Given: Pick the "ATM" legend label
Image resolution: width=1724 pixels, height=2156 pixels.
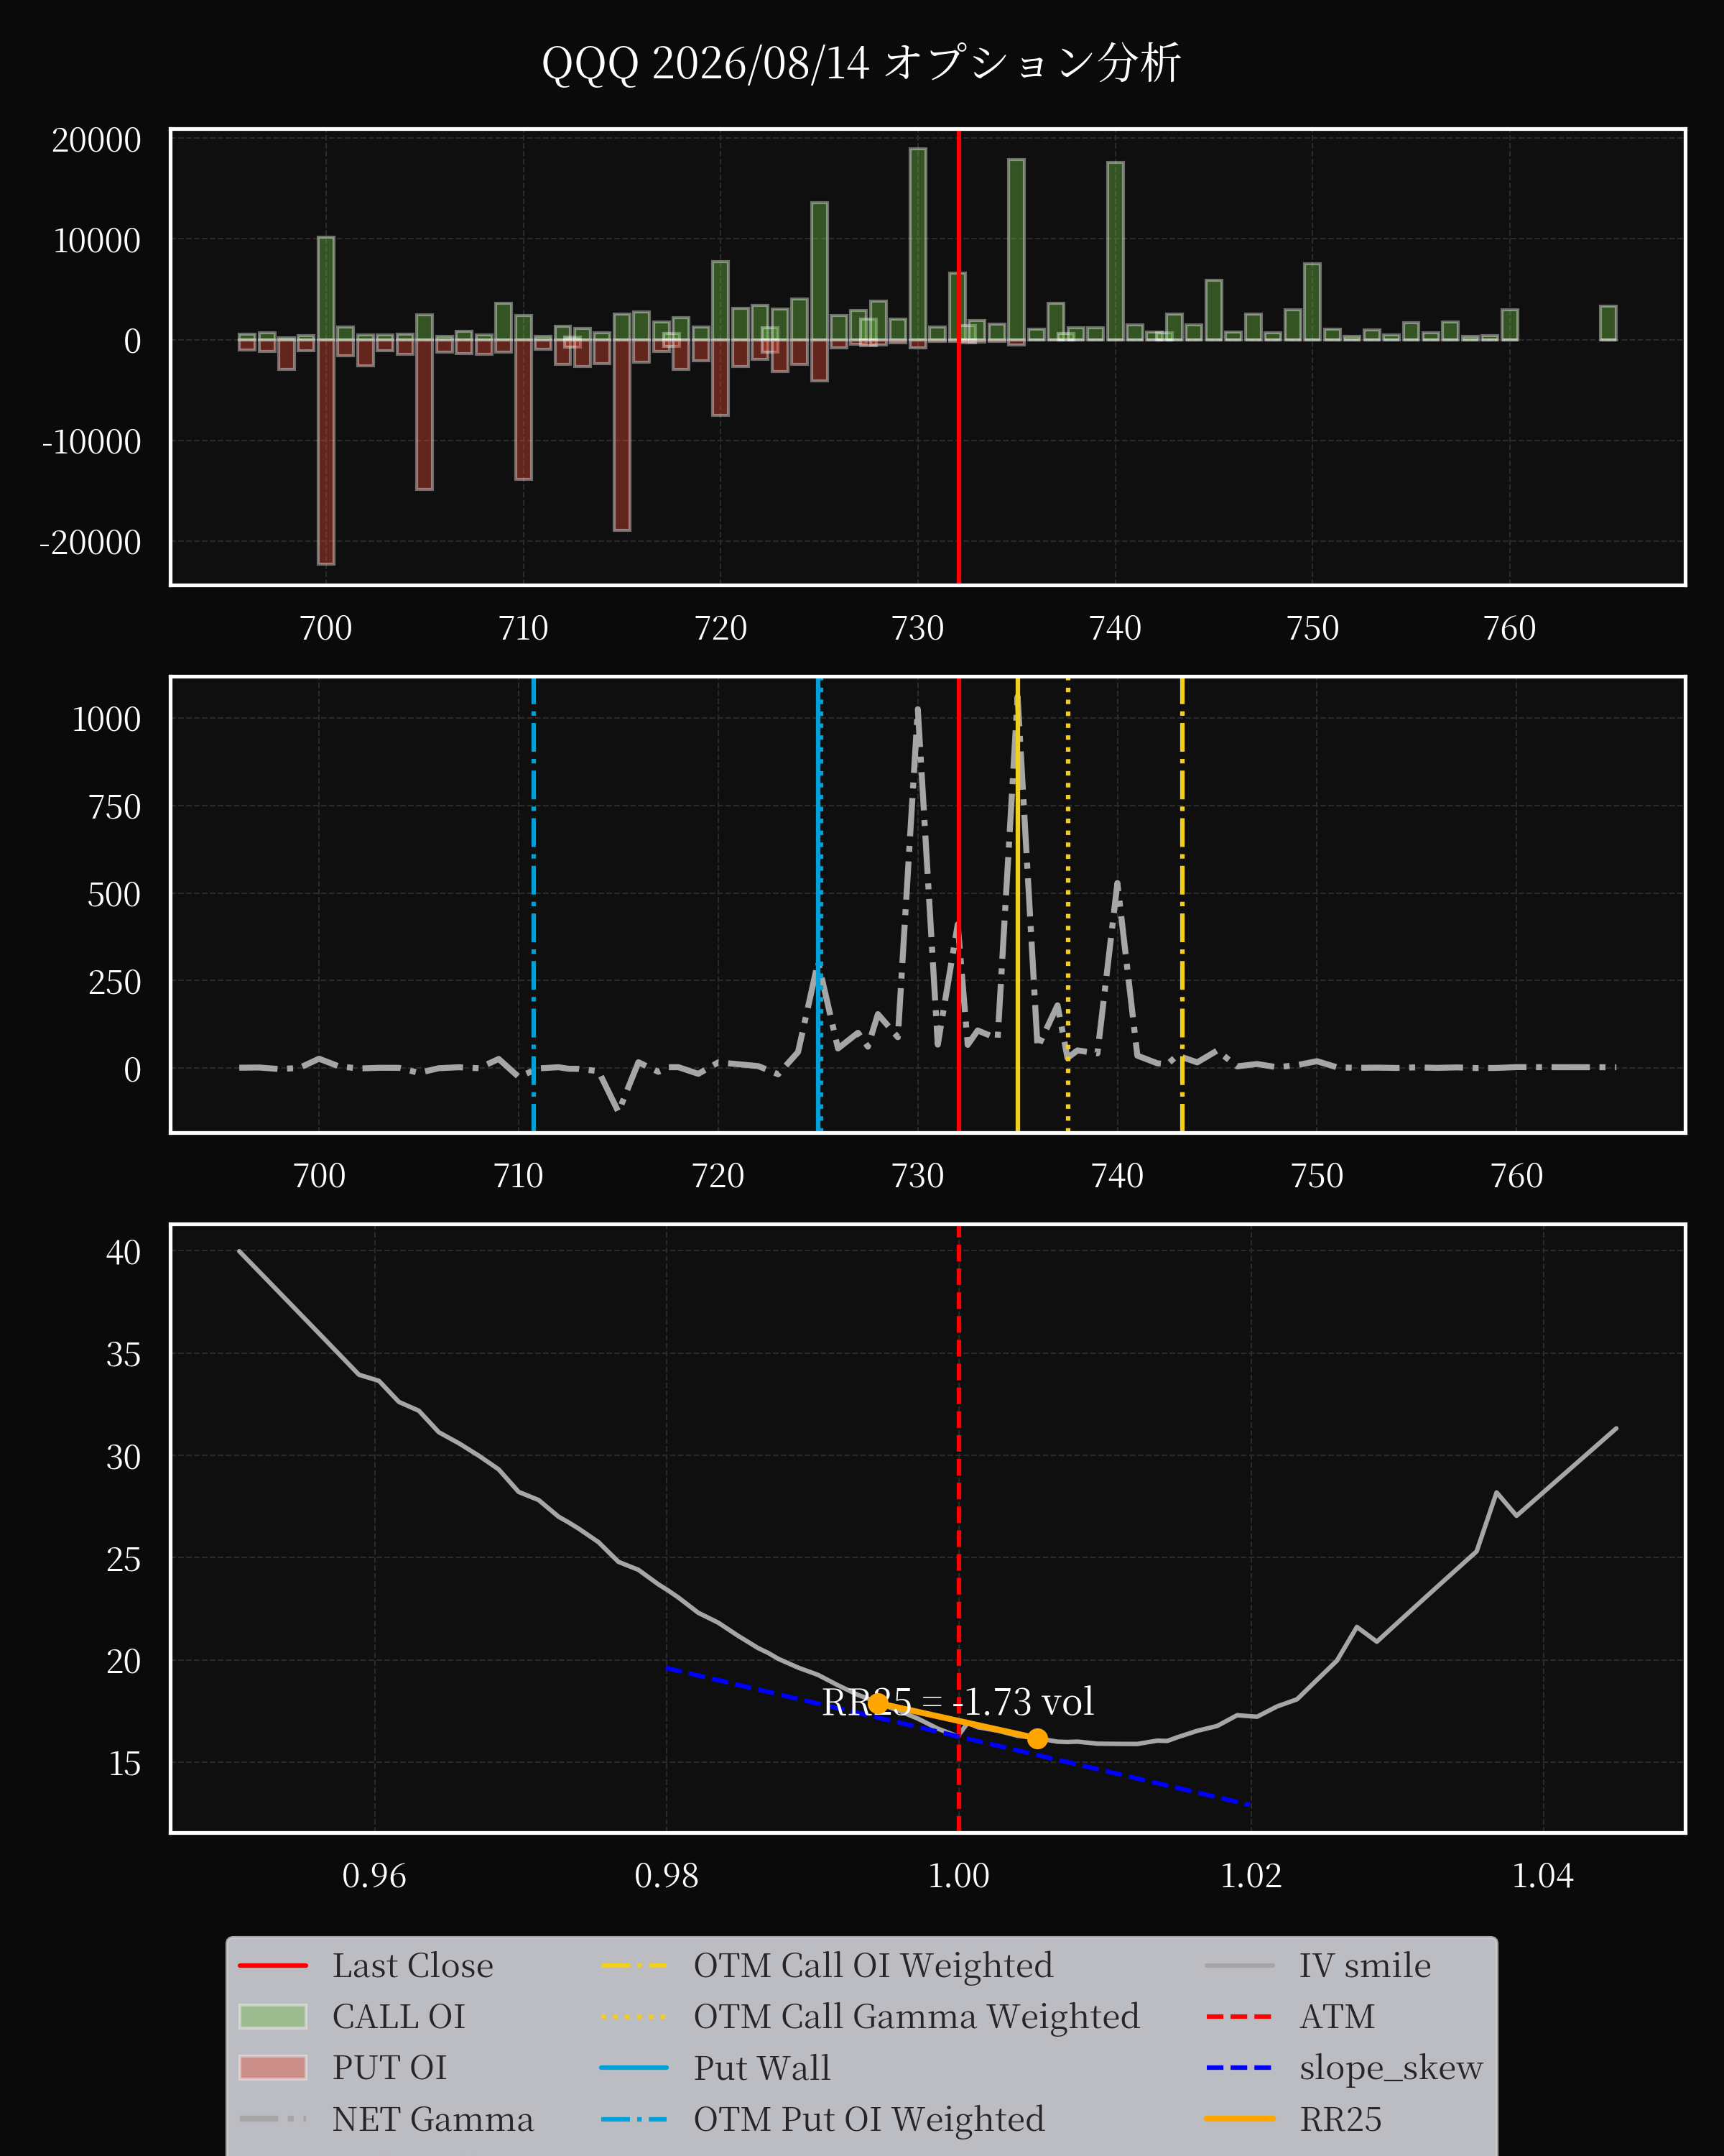Looking at the screenshot, I should click(x=1338, y=2016).
